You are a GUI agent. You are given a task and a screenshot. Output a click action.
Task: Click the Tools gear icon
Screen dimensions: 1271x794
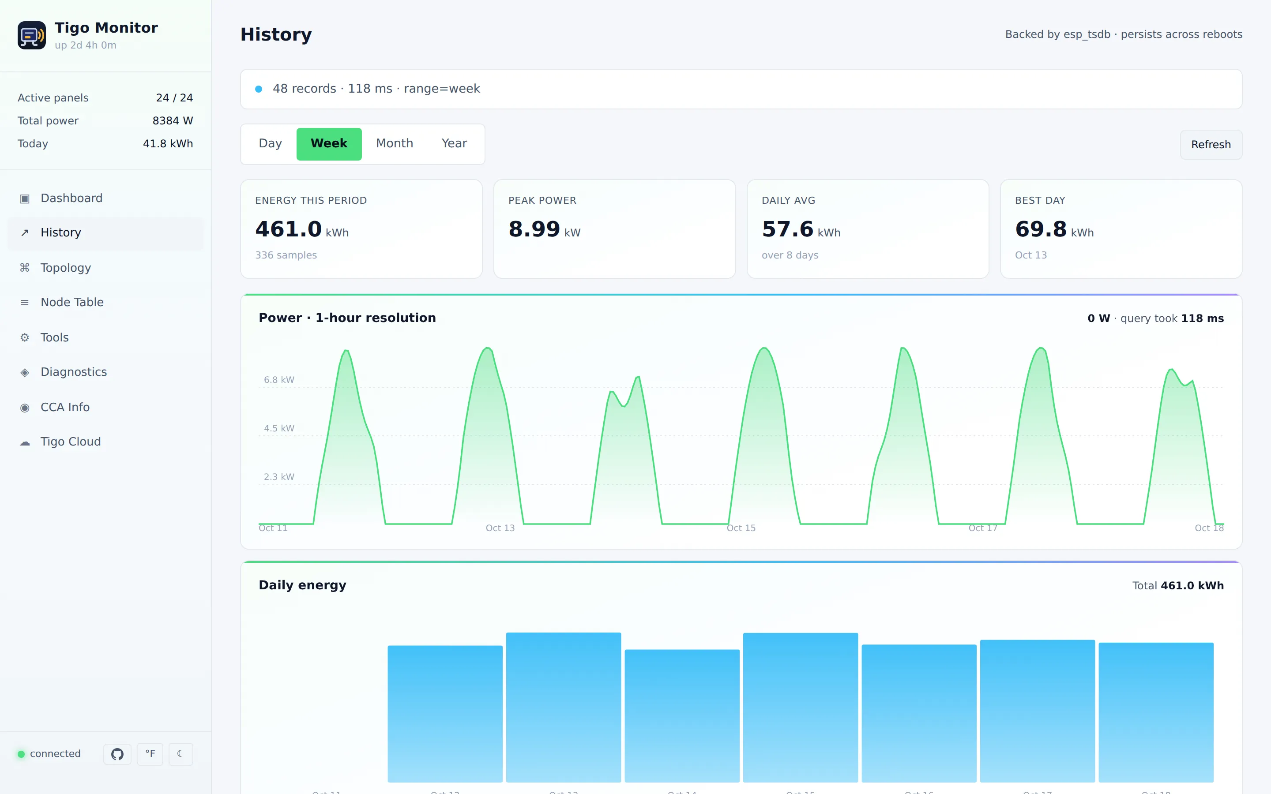tap(25, 337)
